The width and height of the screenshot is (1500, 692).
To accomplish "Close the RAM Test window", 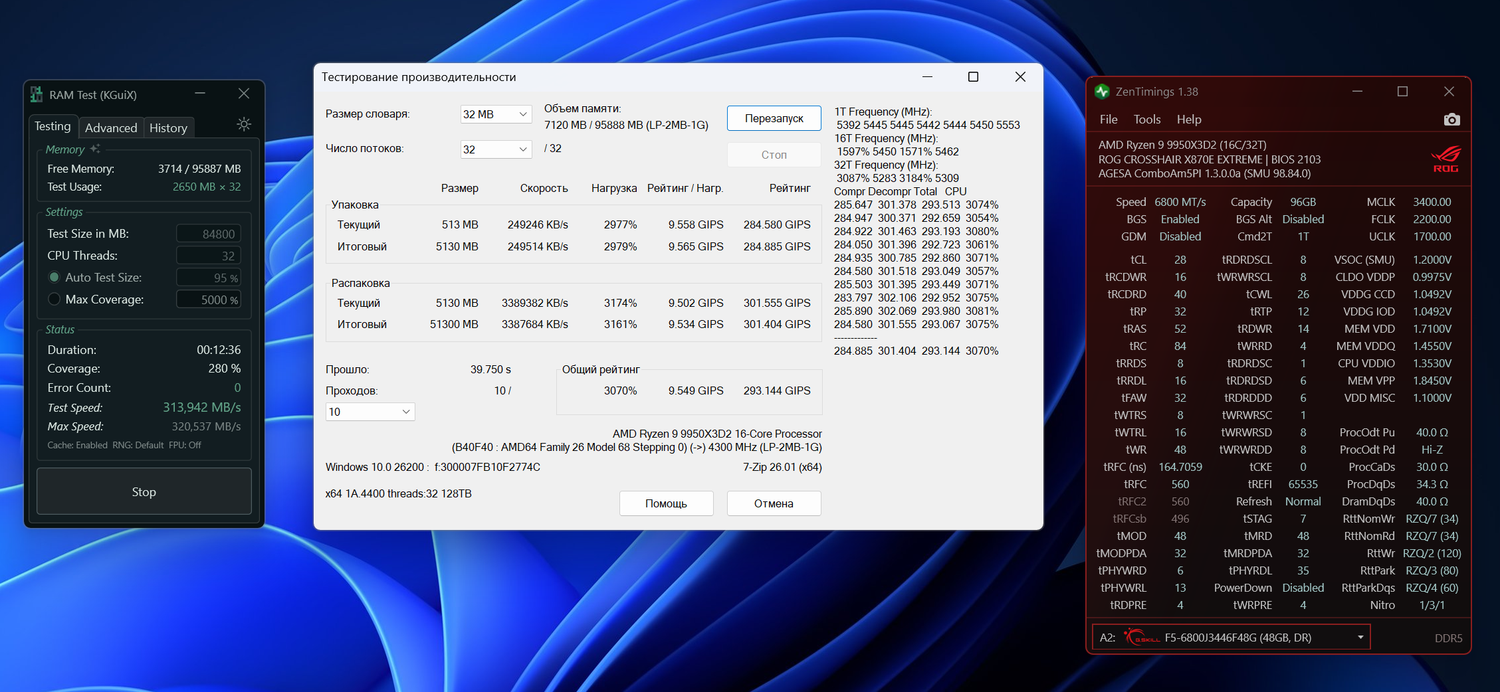I will [244, 94].
